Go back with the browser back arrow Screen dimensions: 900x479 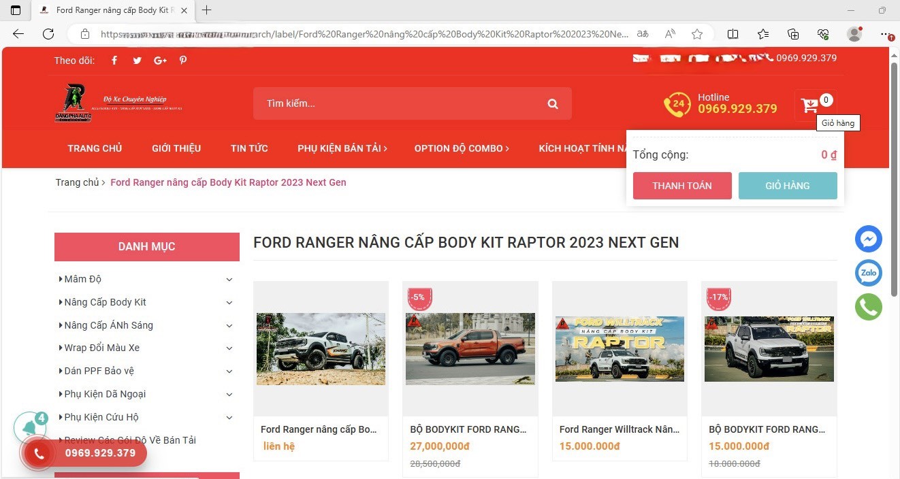point(18,34)
